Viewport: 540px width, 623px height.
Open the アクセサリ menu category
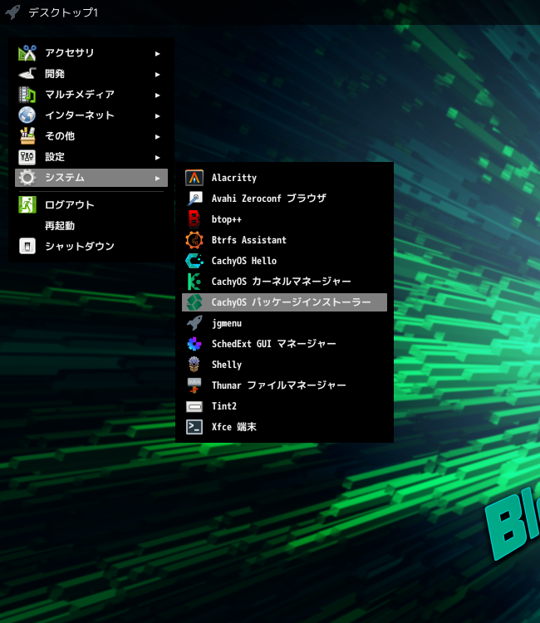coord(91,53)
